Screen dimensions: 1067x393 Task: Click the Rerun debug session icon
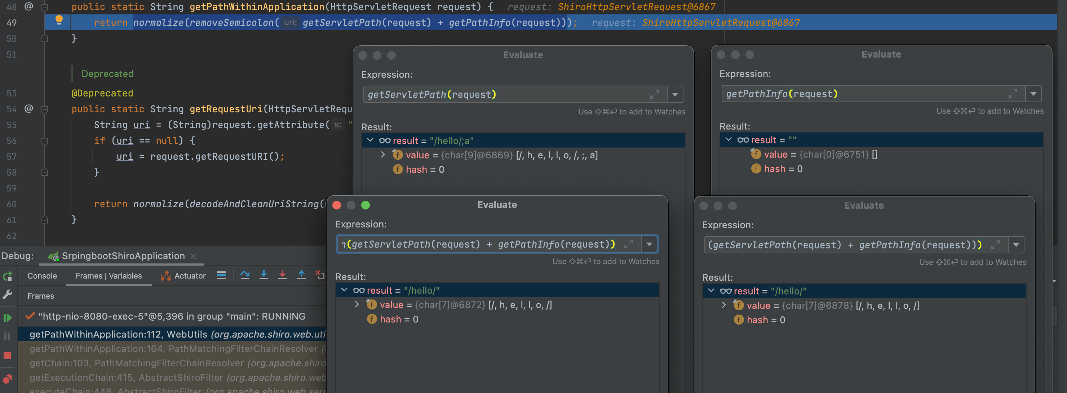(x=8, y=276)
